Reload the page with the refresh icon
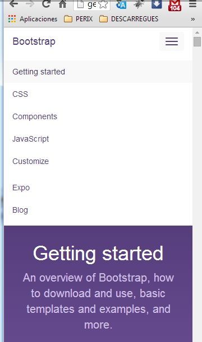Viewport: 202px width, 342px height. [x=46, y=4]
